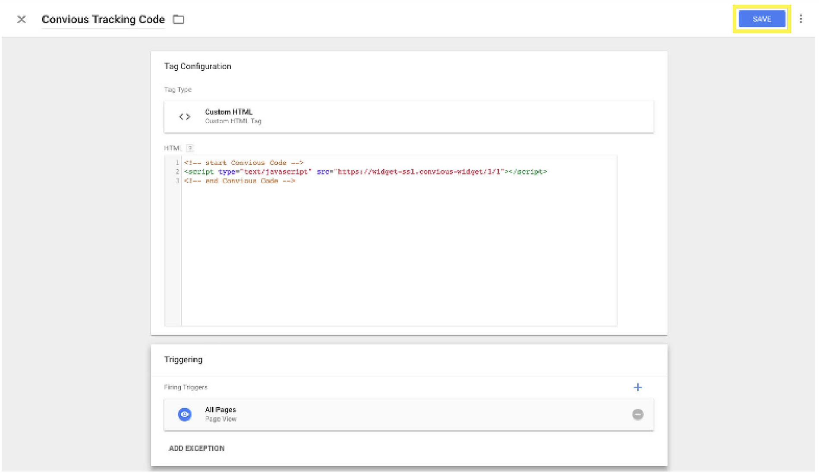Screen dimensions: 819x475
Task: Click the Custom HTML code brackets icon
Action: coord(185,117)
